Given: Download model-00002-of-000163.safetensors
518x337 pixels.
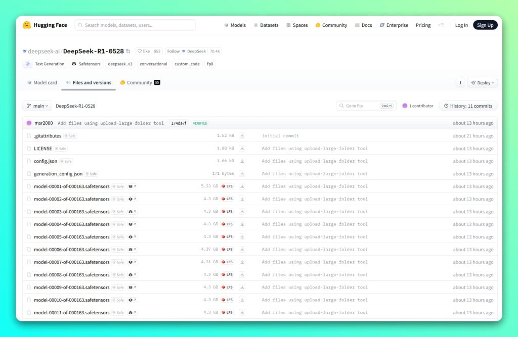Looking at the screenshot, I should [242, 199].
